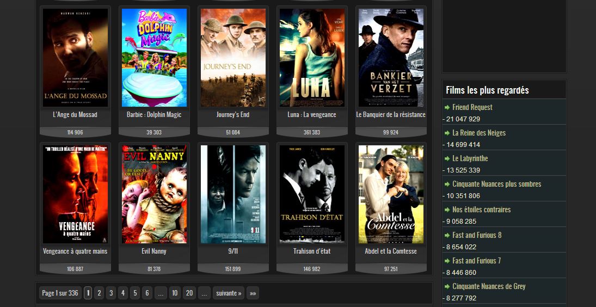Click view count 39 303 under Barbie

154,132
